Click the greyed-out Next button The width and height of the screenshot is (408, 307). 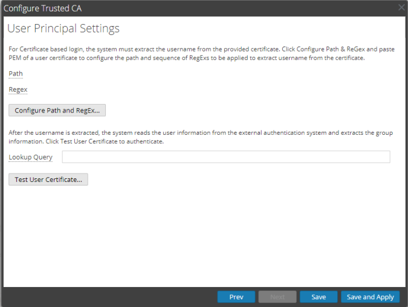coord(277,297)
